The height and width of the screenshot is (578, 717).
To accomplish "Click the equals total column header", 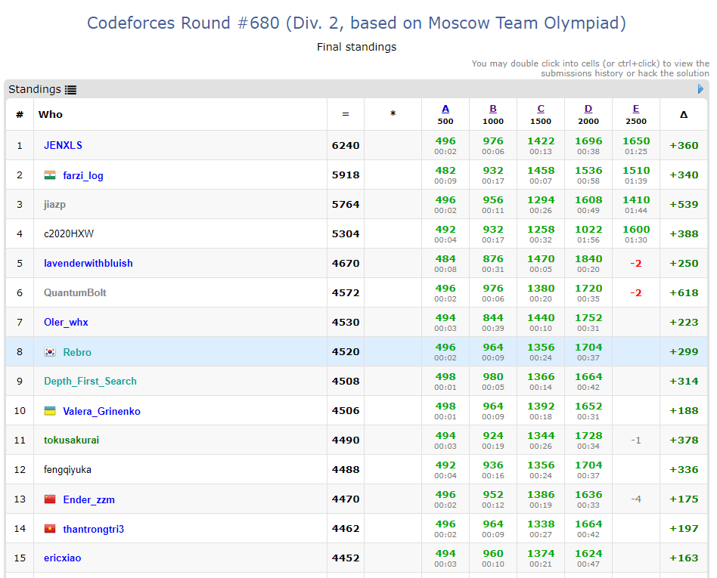I will click(346, 114).
